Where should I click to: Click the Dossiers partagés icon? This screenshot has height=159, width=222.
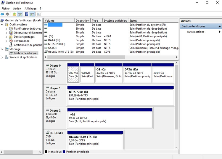[11, 37]
